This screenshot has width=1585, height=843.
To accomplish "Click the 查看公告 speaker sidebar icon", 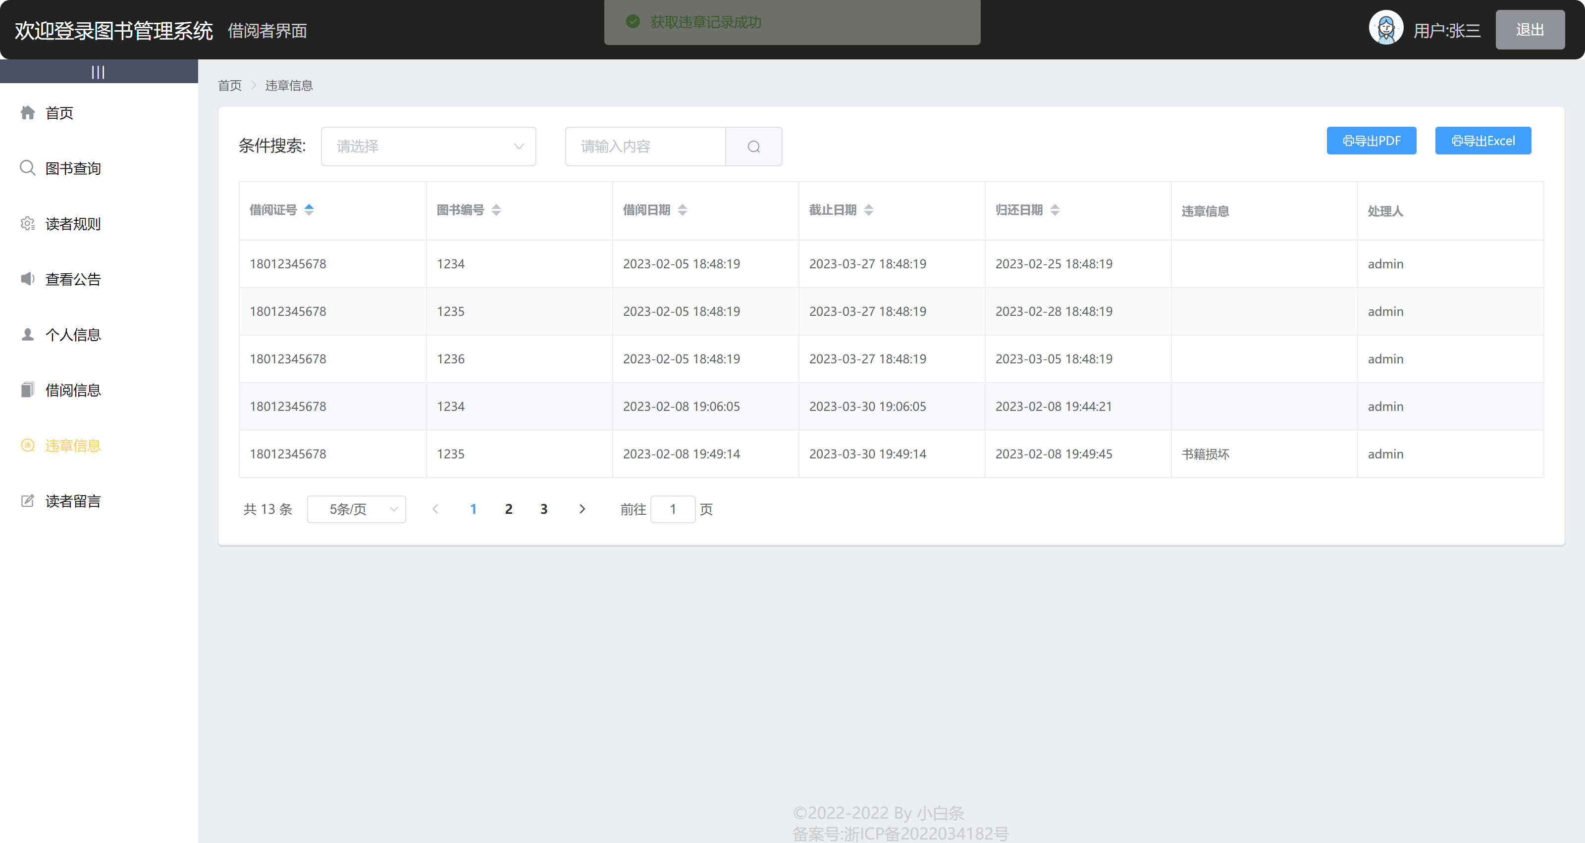I will (28, 279).
